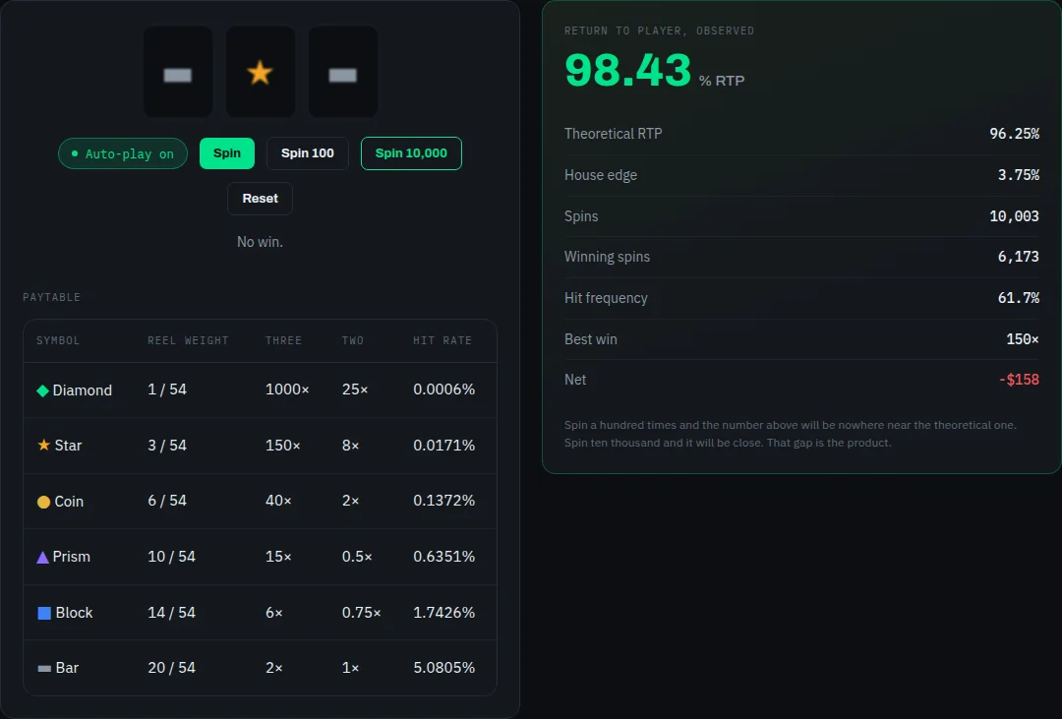The height and width of the screenshot is (719, 1062).
Task: Click the 15× Prism payout
Action: [x=278, y=557]
